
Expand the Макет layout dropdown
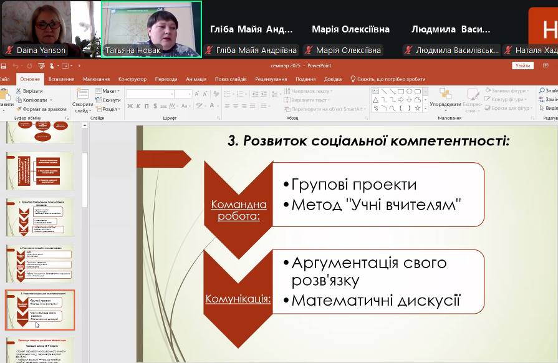110,91
